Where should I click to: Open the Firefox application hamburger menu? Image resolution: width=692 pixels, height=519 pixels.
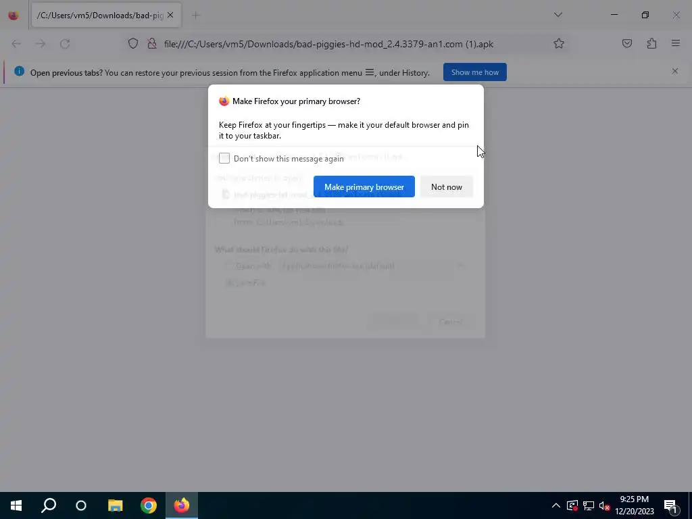click(676, 44)
